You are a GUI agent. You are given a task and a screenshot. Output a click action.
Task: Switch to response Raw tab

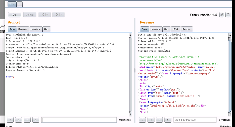pyautogui.click(x=144, y=29)
